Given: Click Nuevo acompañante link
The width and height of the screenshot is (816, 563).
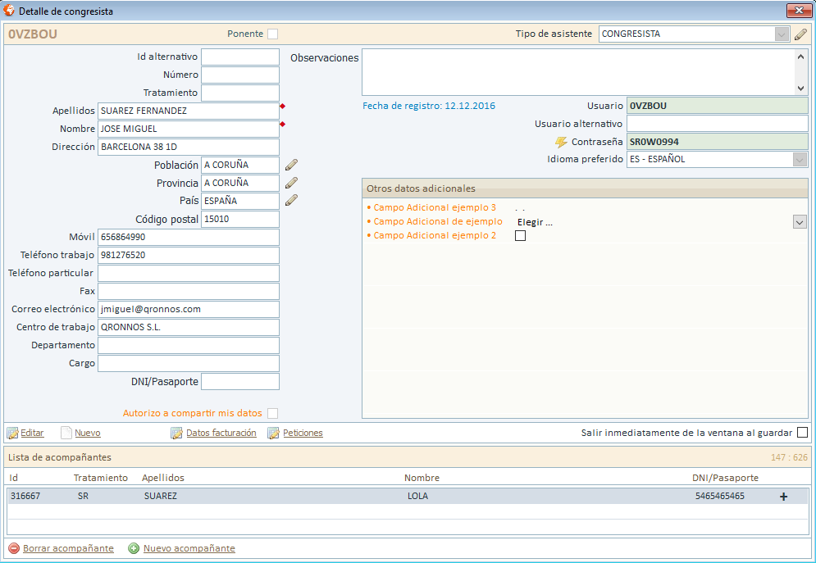Looking at the screenshot, I should pyautogui.click(x=189, y=548).
